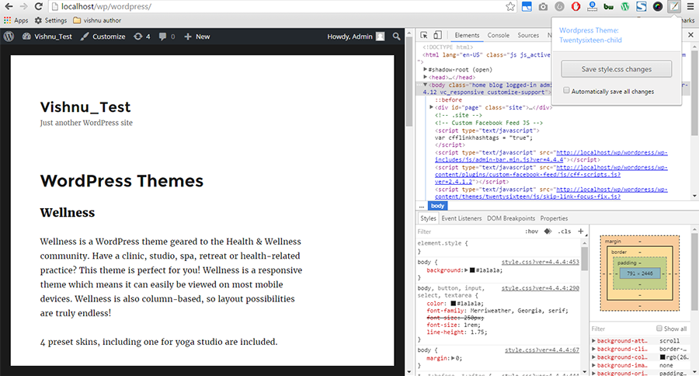The height and width of the screenshot is (376, 699).
Task: Click the address bar URL
Action: pyautogui.click(x=106, y=7)
